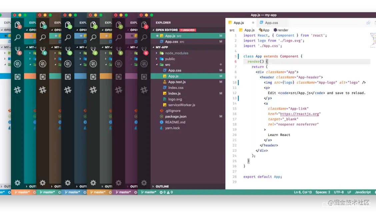376x212 pixels.
Task: Click Source Control icon in the gray window
Action: click(93, 50)
